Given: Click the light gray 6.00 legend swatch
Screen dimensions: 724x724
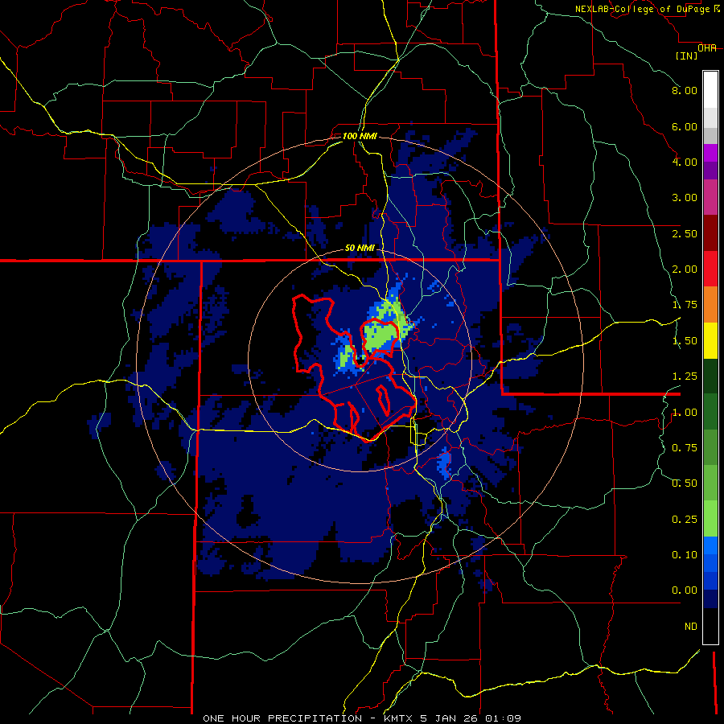Looking at the screenshot, I should pyautogui.click(x=710, y=117).
